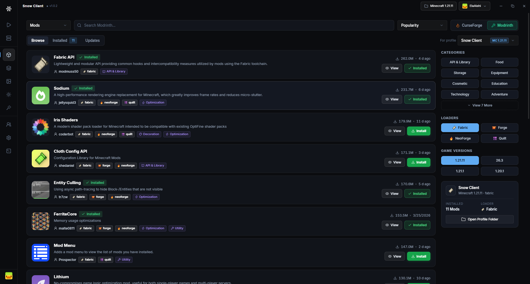Filter by Cosmetic category
The image size is (530, 284).
[x=460, y=84]
